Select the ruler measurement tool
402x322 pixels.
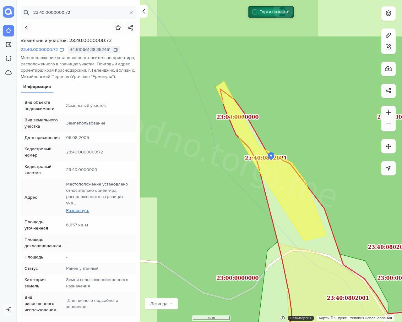388,35
